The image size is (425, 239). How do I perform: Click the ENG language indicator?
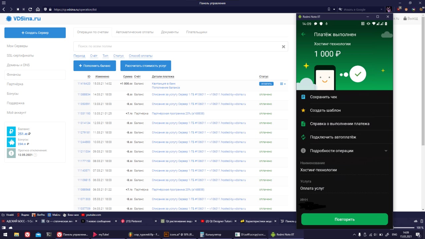pyautogui.click(x=394, y=234)
